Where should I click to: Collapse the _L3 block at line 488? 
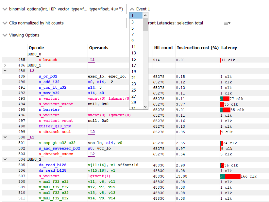5,71
